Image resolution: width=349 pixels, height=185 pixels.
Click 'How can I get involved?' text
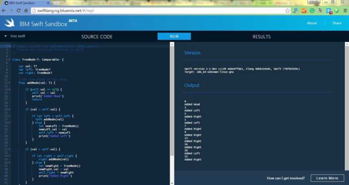click(285, 178)
